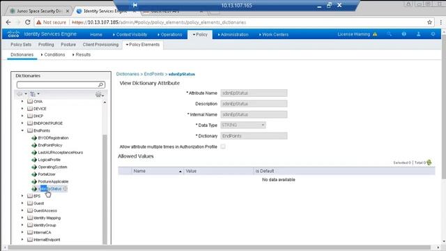The height and width of the screenshot is (251, 446).
Task: Expand the ENDPOINTPURGE dictionary node
Action: pos(22,123)
